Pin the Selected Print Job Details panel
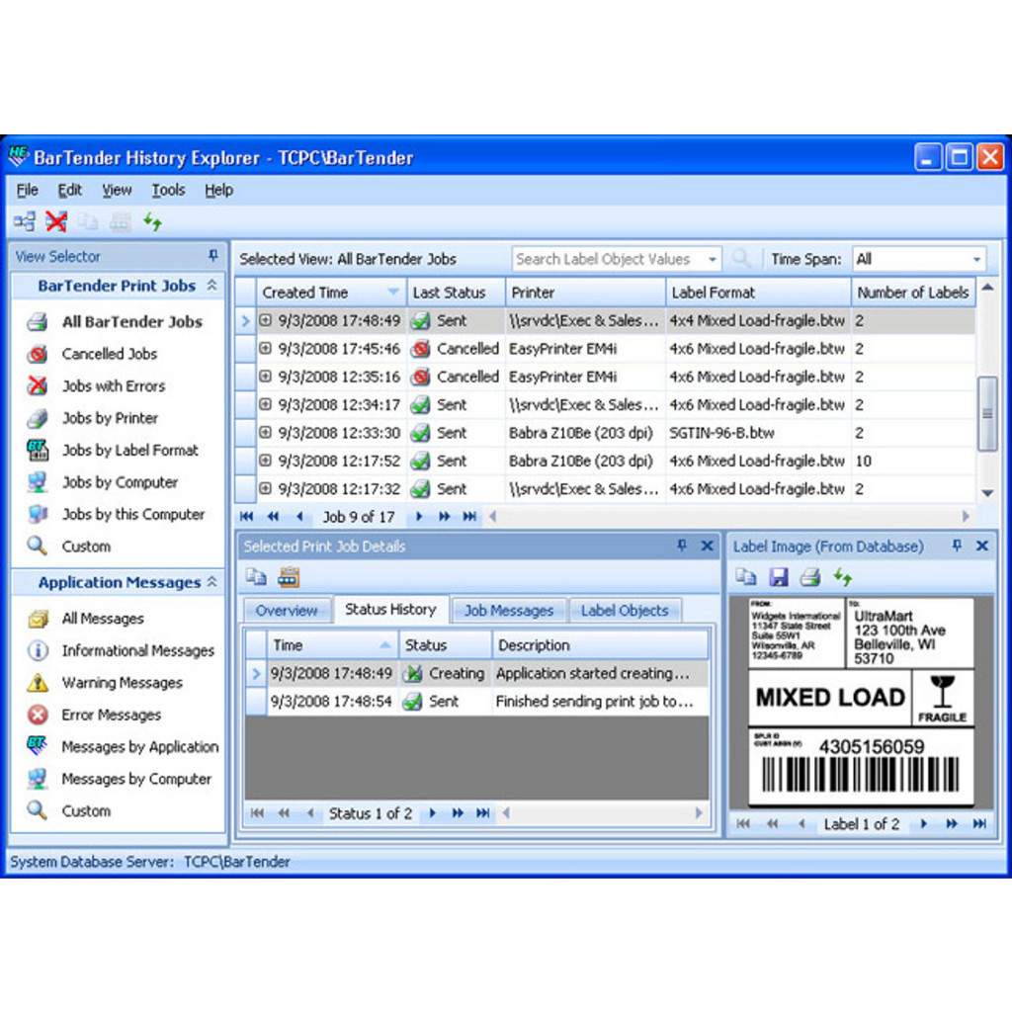Screen dimensions: 1012x1012 point(682,547)
